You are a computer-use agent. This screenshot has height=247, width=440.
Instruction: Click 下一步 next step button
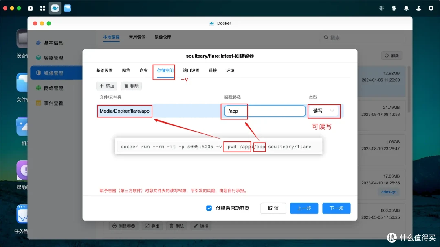click(336, 208)
